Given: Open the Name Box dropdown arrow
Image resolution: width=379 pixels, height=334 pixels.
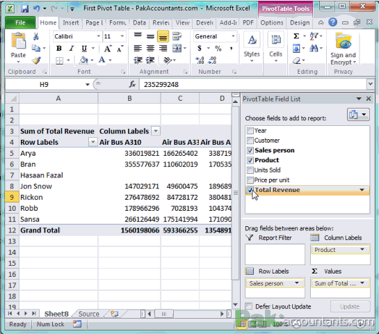Looking at the screenshot, I should click(x=87, y=85).
